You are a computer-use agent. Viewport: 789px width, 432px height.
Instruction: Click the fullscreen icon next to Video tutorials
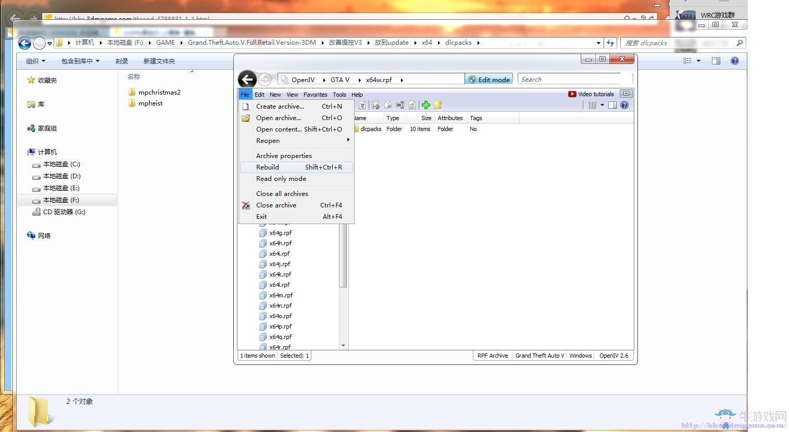[626, 94]
